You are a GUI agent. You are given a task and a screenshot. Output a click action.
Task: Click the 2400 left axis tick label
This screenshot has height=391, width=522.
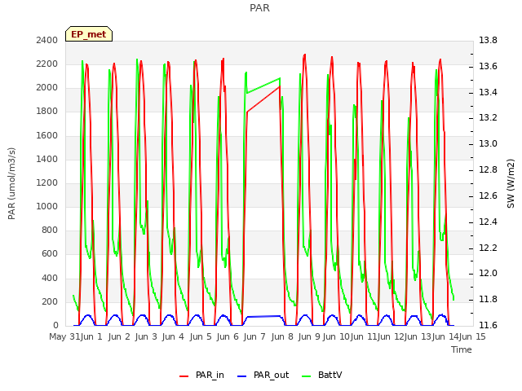click(x=47, y=40)
